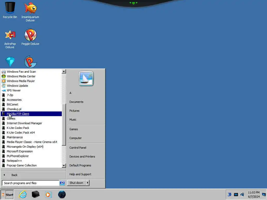Expand Media Player Classic - Home Cinema x64

31,142
